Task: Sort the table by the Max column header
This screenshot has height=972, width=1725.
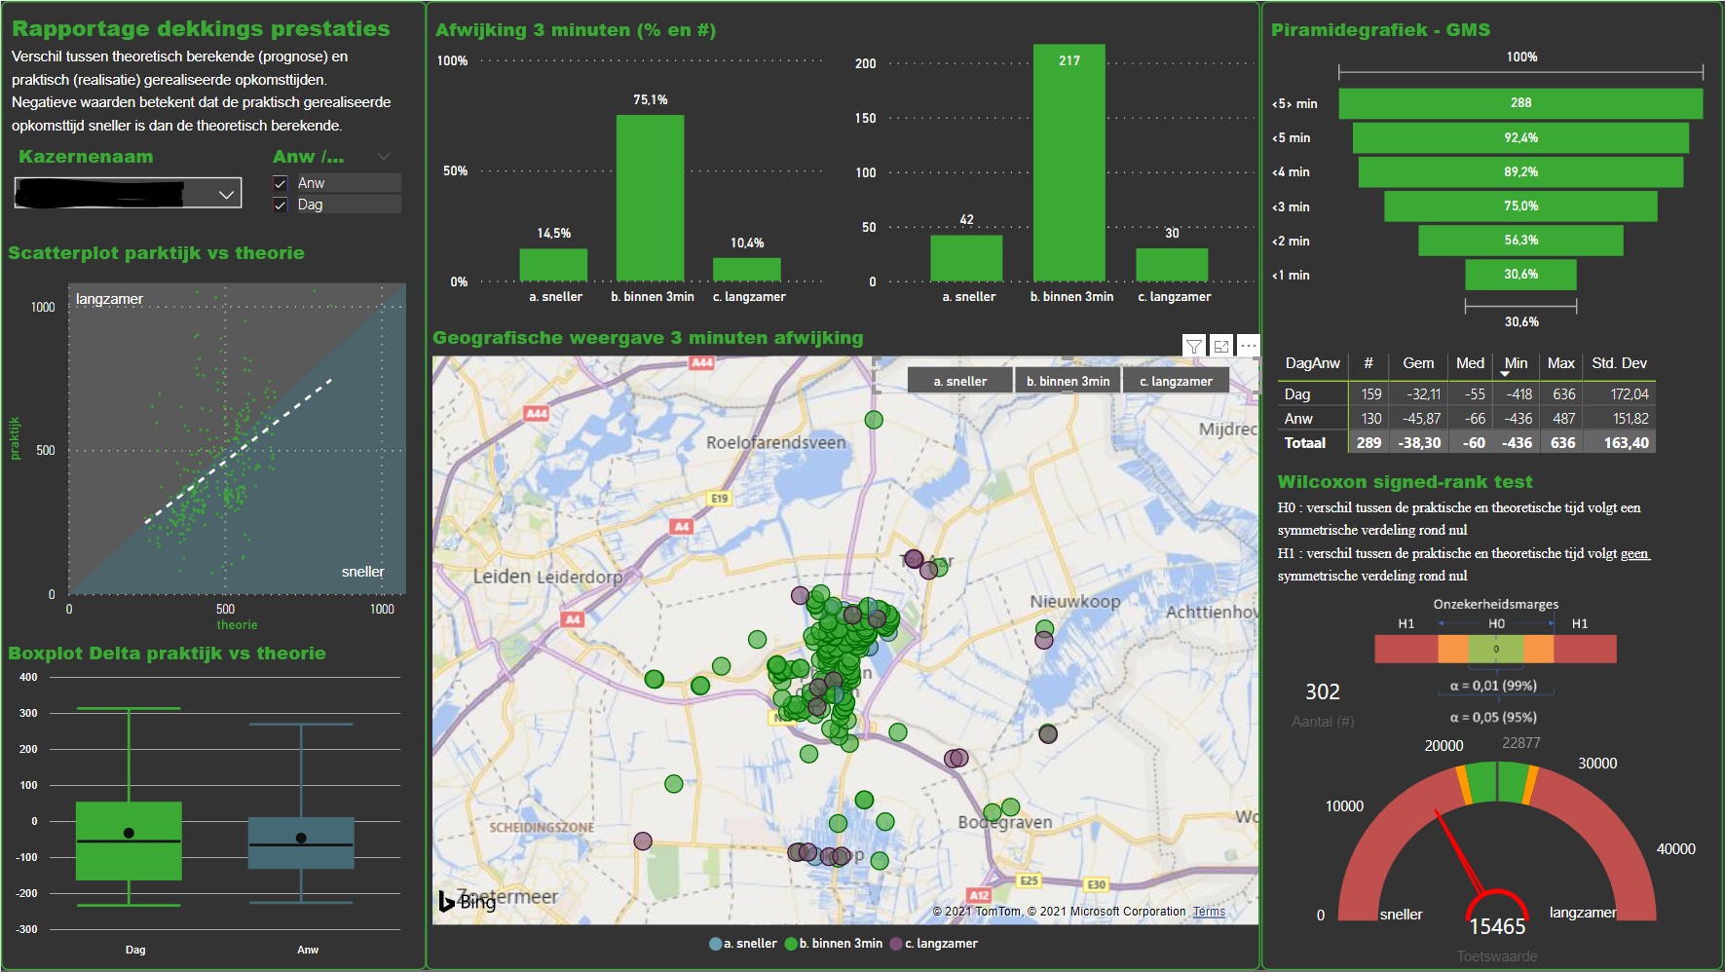Action: [x=1560, y=363]
